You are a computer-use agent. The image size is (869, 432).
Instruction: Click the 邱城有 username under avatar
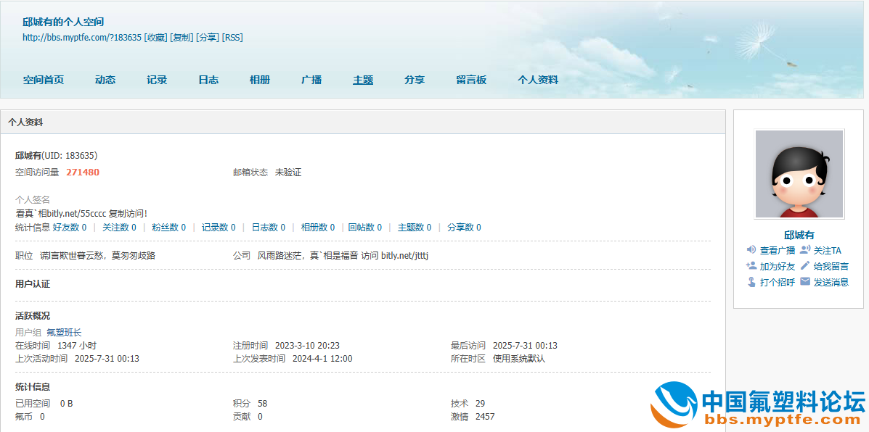click(x=799, y=235)
